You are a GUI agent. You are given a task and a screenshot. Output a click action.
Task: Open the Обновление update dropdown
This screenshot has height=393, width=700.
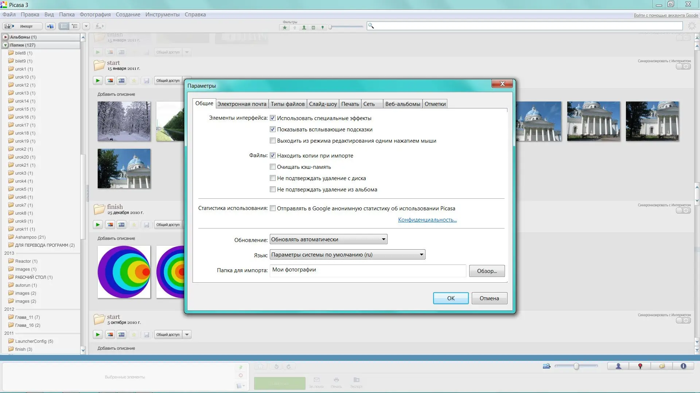pyautogui.click(x=328, y=239)
